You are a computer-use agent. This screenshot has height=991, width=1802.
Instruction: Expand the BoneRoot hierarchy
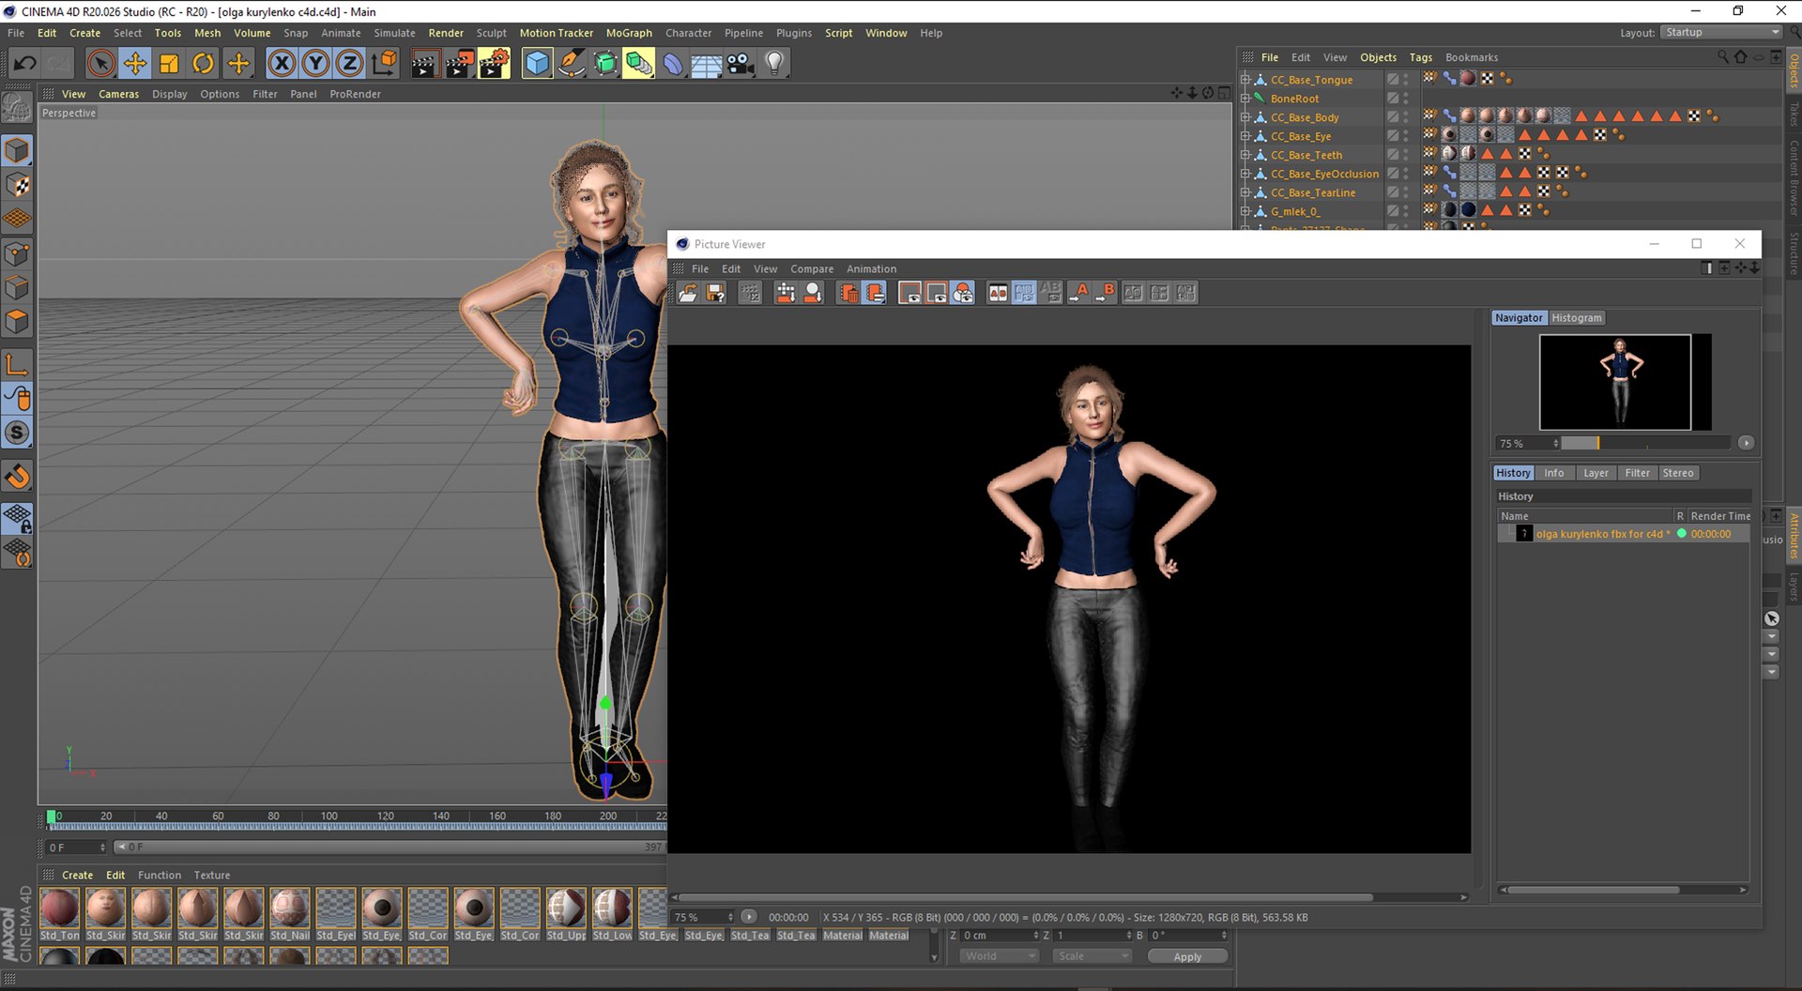coord(1245,99)
